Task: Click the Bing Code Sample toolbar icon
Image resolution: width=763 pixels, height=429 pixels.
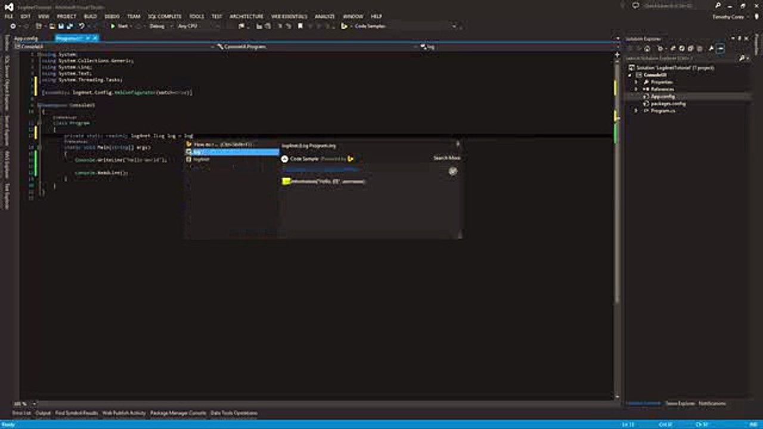Action: tap(345, 26)
